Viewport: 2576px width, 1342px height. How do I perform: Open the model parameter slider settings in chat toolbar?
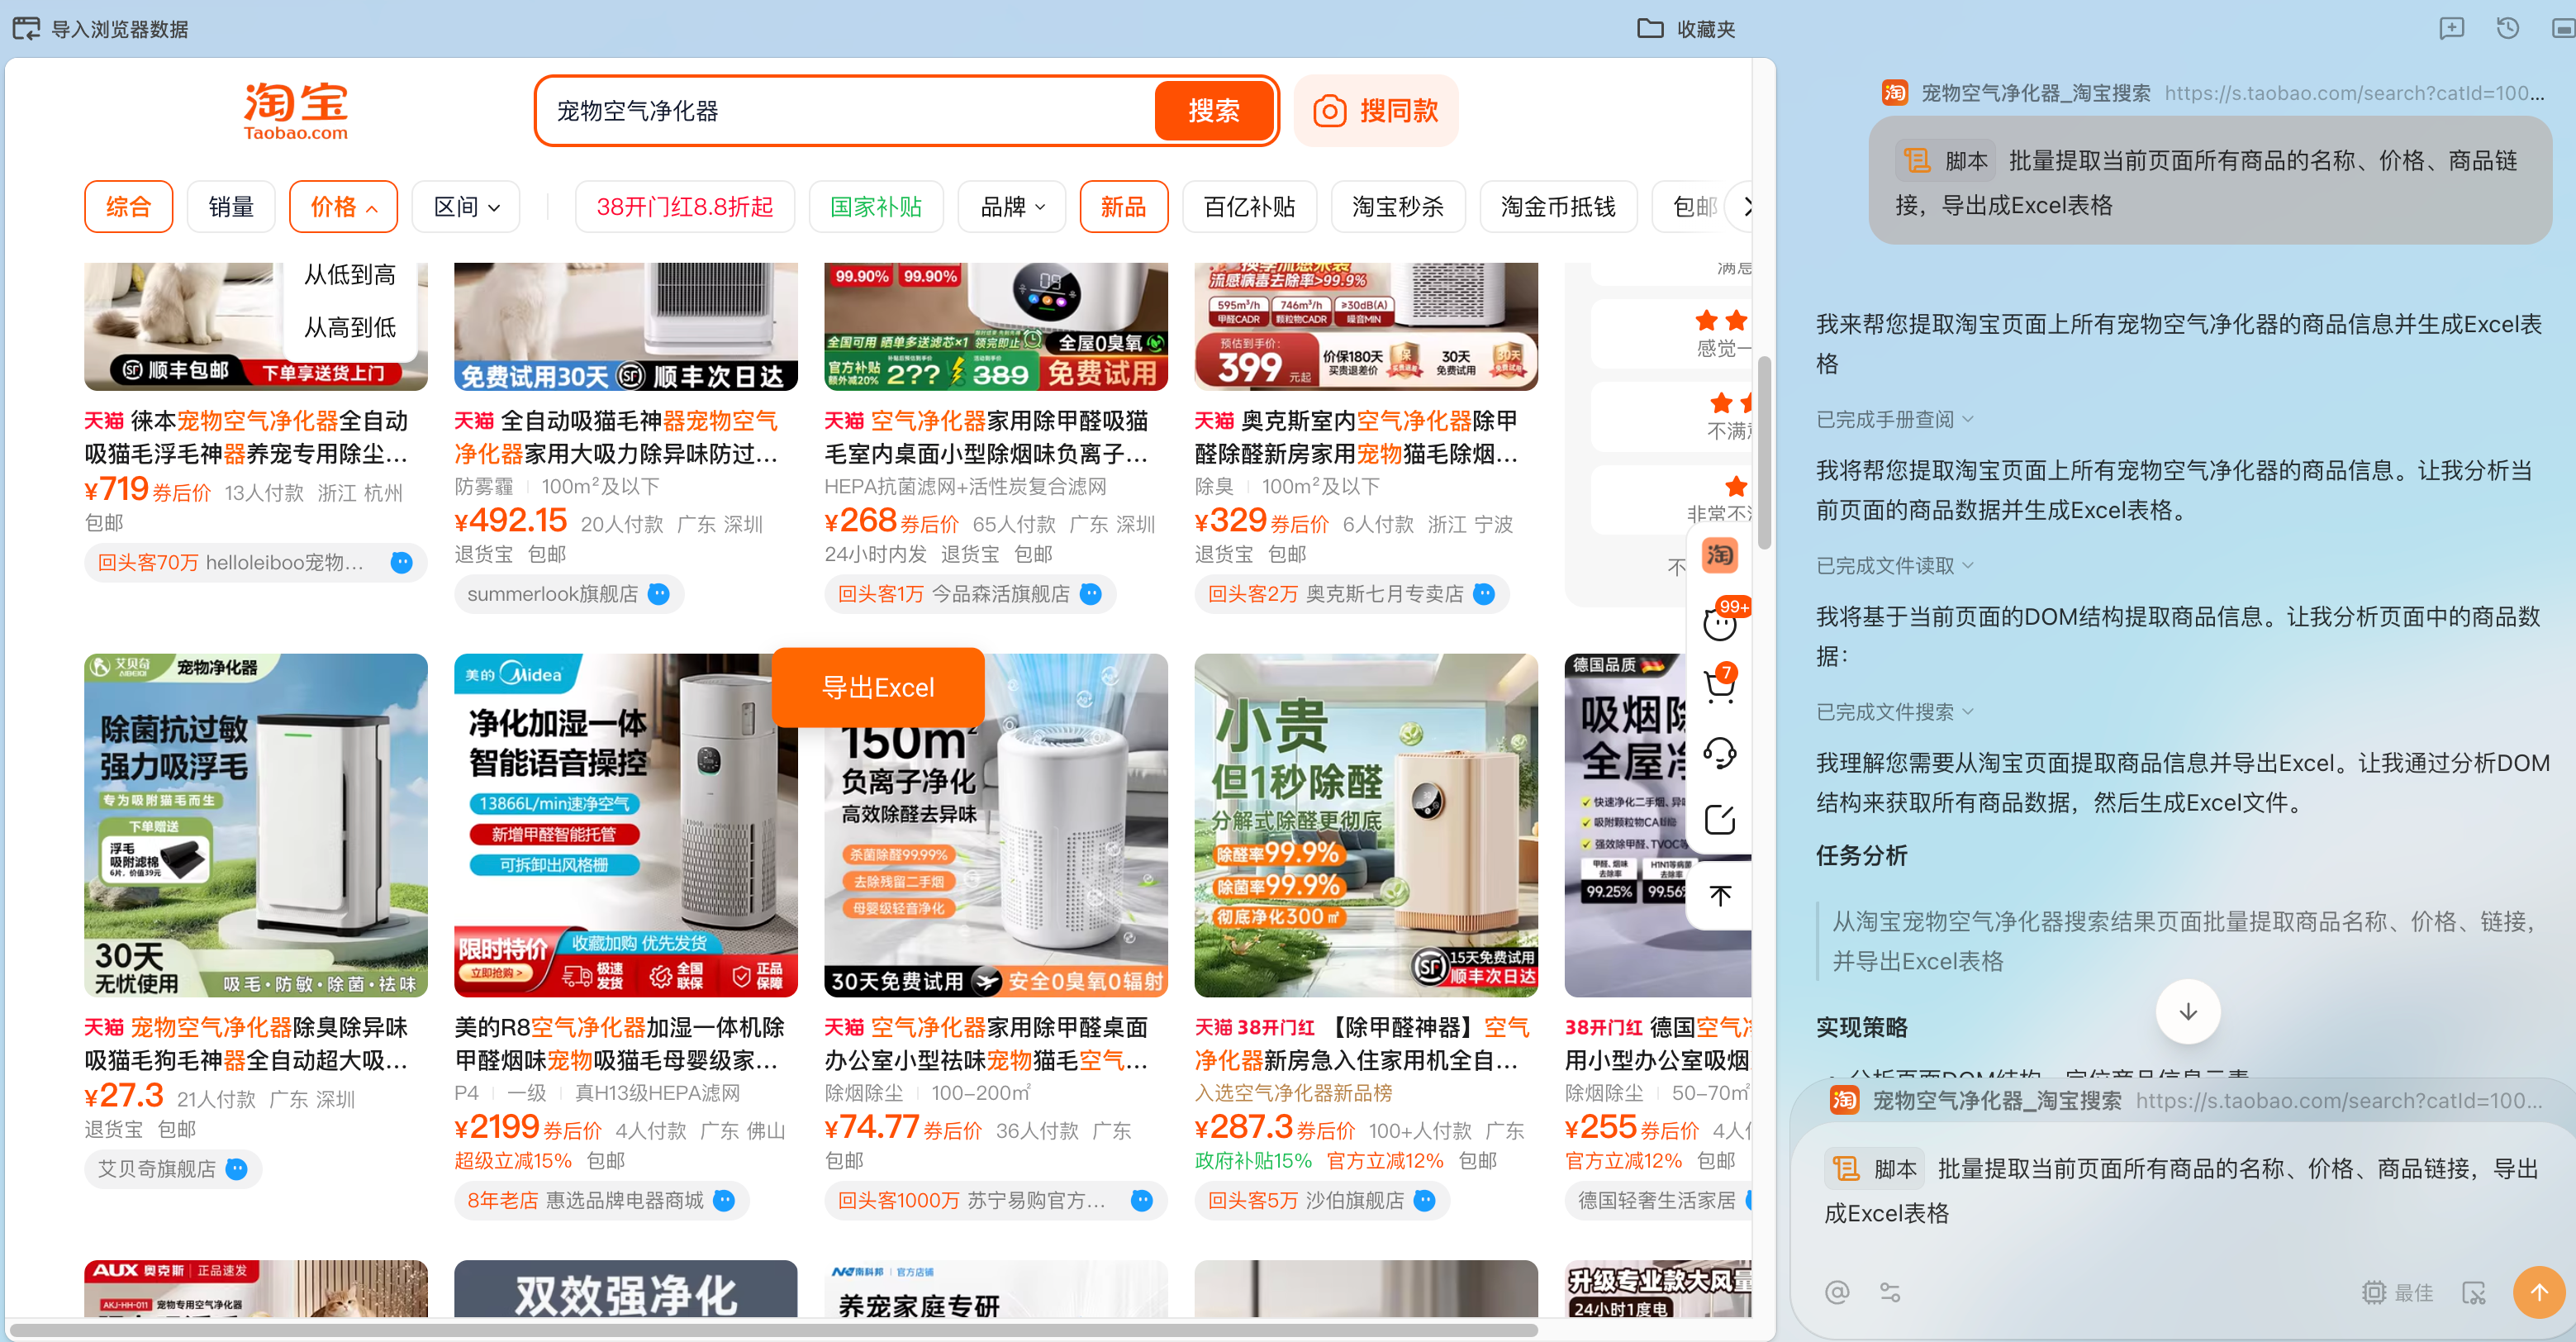(1891, 1292)
